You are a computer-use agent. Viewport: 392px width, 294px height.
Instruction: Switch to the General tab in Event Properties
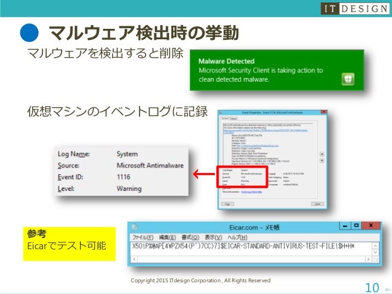pos(225,118)
